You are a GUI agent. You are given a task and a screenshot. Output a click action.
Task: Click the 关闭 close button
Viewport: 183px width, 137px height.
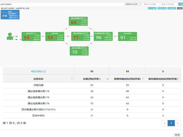pos(177,135)
